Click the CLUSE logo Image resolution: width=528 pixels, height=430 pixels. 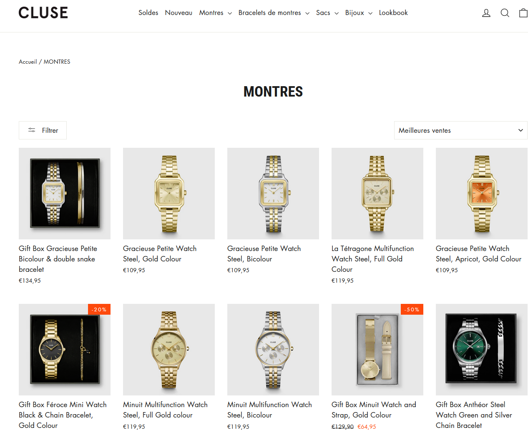point(43,13)
